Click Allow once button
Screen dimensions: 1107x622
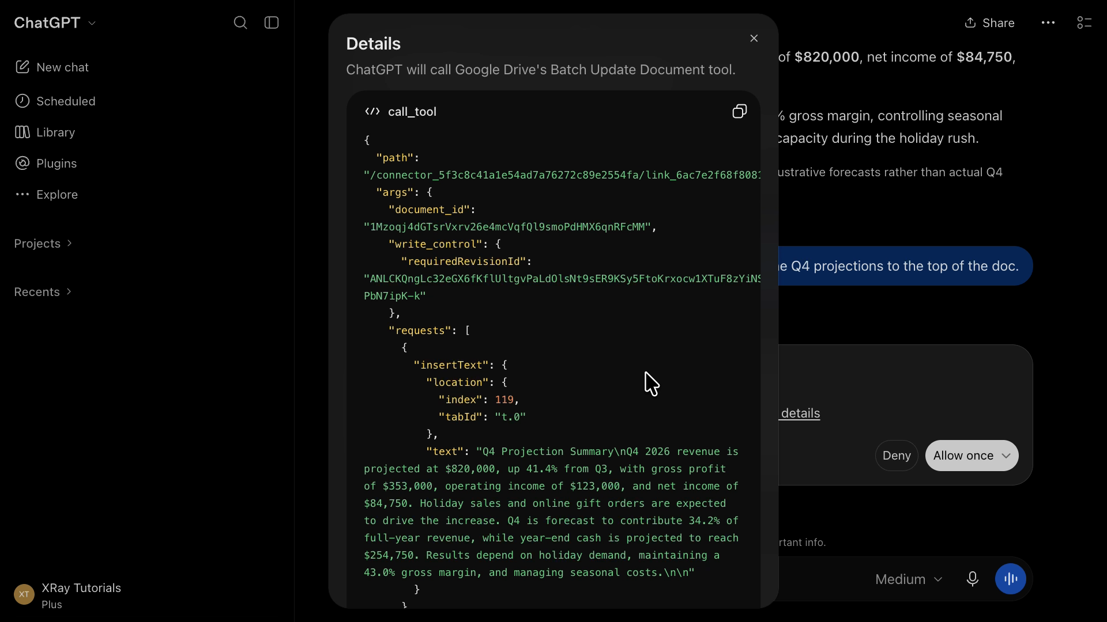(x=963, y=456)
